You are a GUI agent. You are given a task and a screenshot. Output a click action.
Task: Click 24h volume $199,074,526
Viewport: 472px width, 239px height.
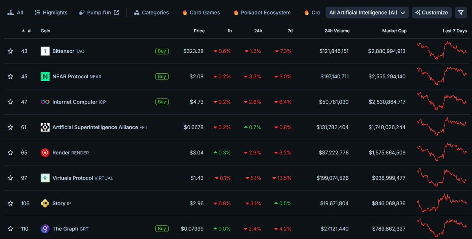(x=332, y=178)
